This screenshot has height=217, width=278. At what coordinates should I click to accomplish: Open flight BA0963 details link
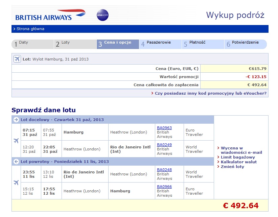pyautogui.click(x=164, y=128)
